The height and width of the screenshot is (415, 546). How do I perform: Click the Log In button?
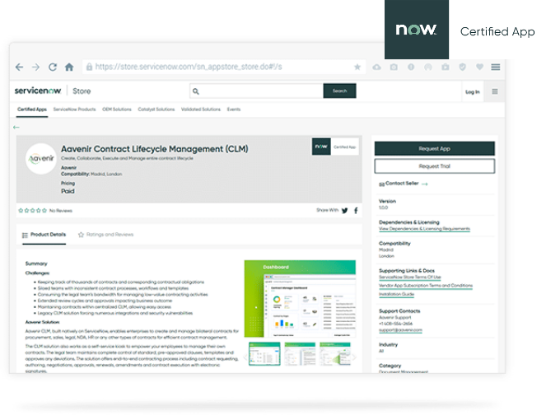pyautogui.click(x=473, y=92)
